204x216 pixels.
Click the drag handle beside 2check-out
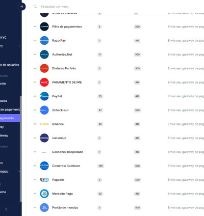(35, 110)
